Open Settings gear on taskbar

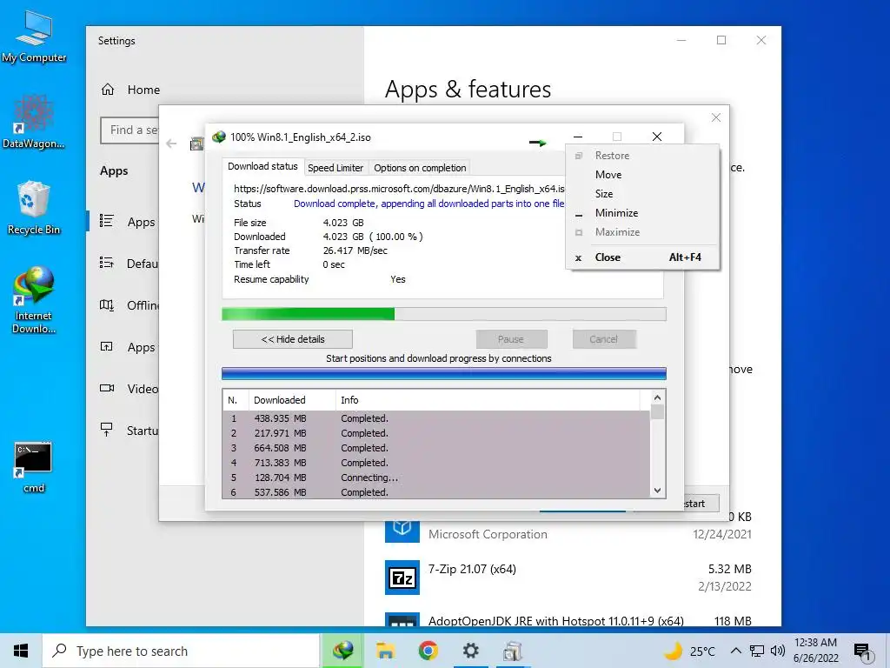pos(470,651)
